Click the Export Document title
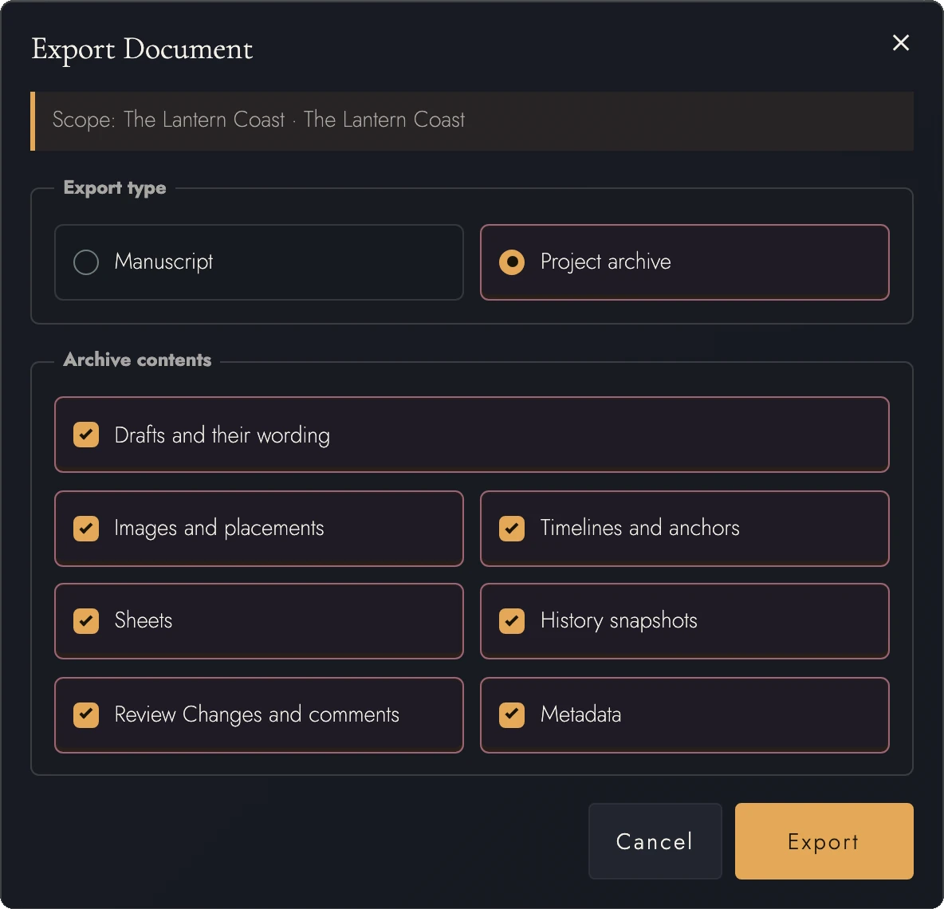Screen dimensions: 944x909 pyautogui.click(x=142, y=49)
